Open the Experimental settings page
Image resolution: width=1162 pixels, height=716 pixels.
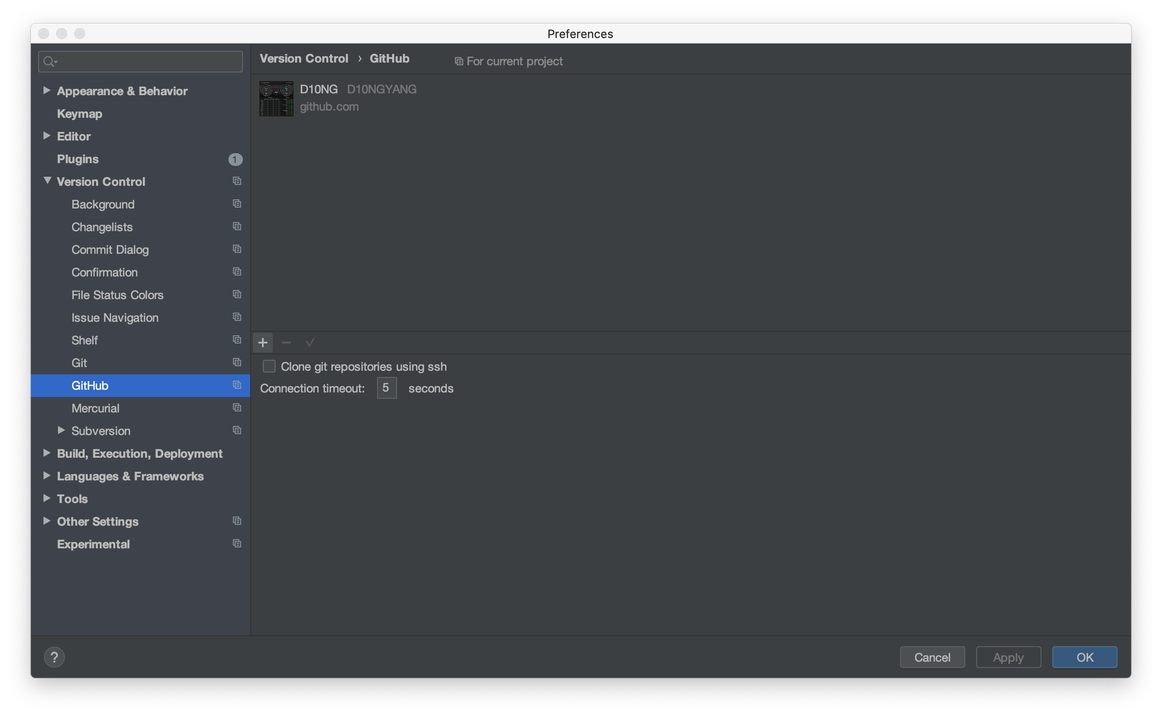tap(140, 544)
